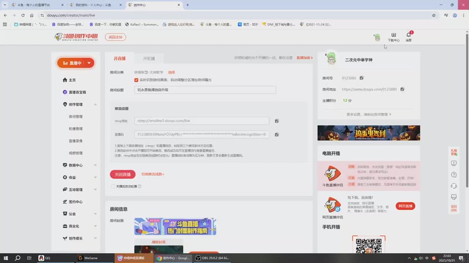Screen dimensions: 469x263
Task: Uncheck the auto-adjust game category checkbox
Action: (x=137, y=80)
